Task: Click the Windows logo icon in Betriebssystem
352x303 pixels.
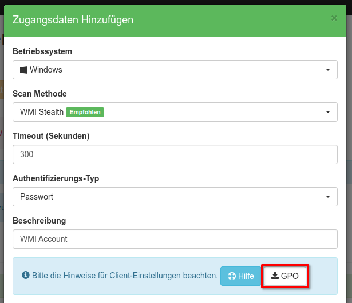Action: 24,70
